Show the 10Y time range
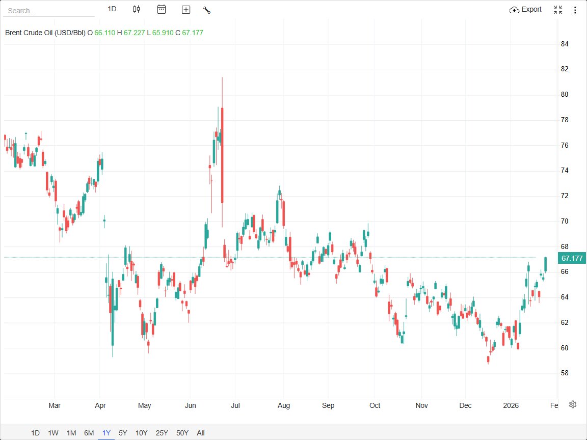Screen dimensions: 587x440 [x=141, y=433]
